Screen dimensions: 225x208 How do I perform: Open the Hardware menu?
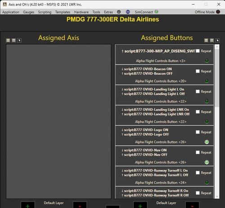[x=81, y=12]
